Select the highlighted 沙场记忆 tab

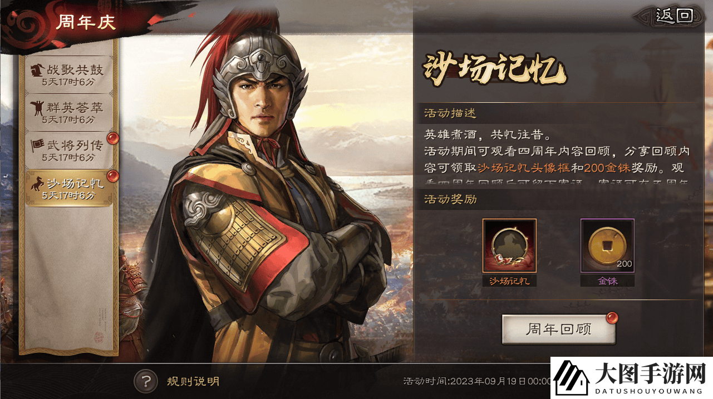pos(69,188)
